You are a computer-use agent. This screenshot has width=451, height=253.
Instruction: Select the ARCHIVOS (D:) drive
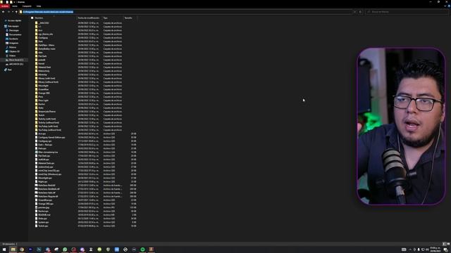14,64
